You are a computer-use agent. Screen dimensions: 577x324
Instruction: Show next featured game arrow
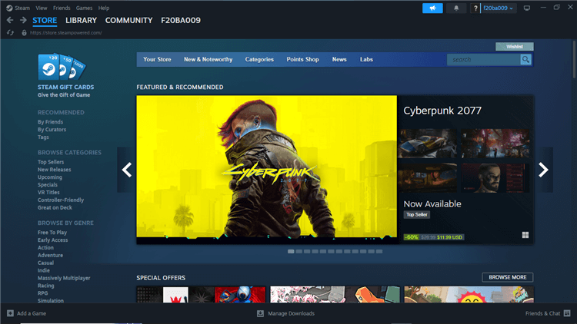click(543, 170)
